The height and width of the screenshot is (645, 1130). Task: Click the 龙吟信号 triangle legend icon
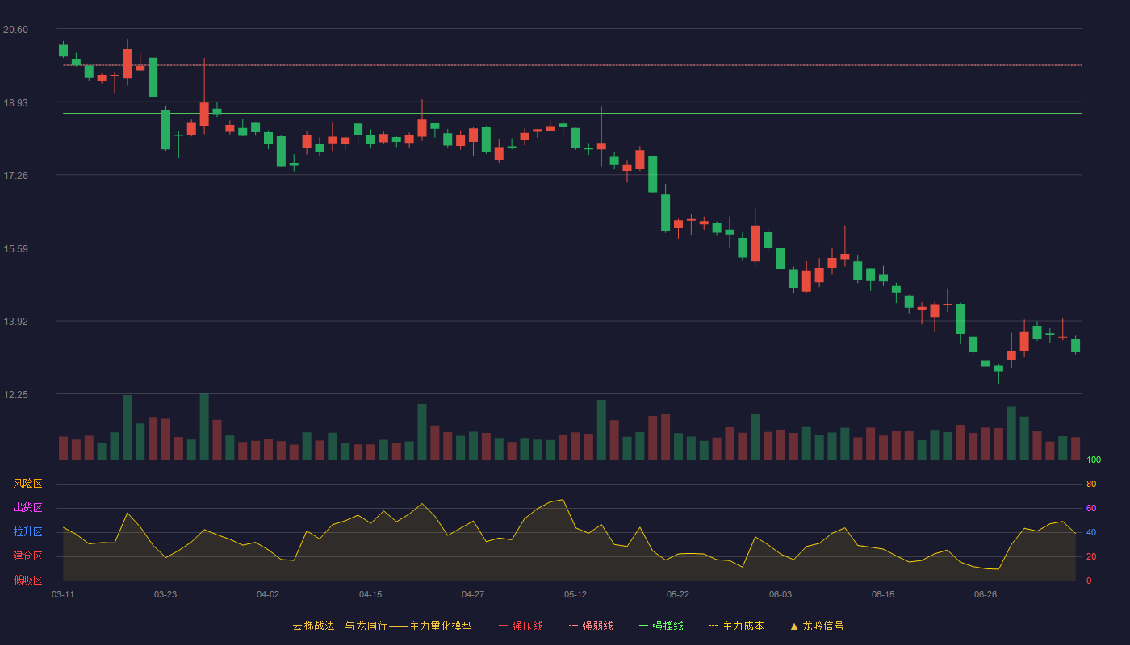[x=793, y=626]
